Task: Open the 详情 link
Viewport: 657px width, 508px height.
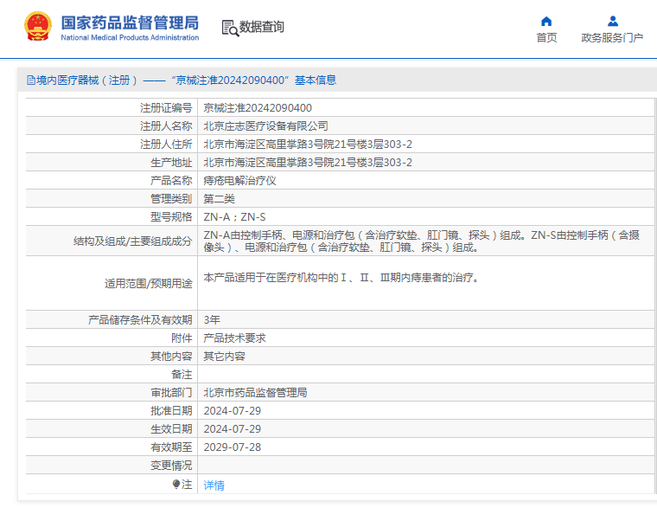Action: (x=214, y=485)
